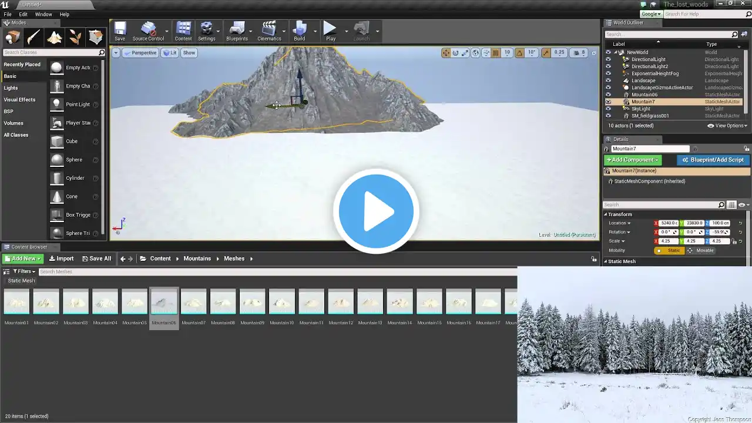Open the Add Component dropdown

click(x=633, y=160)
